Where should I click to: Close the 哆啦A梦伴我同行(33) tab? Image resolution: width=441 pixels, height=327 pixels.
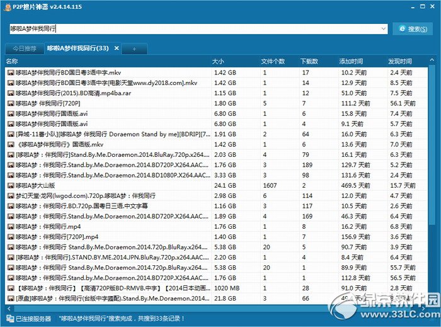coord(117,48)
